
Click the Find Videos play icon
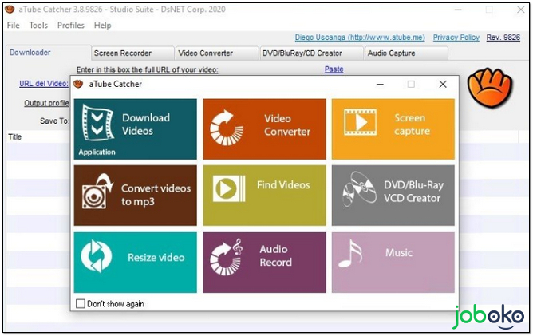click(x=229, y=188)
